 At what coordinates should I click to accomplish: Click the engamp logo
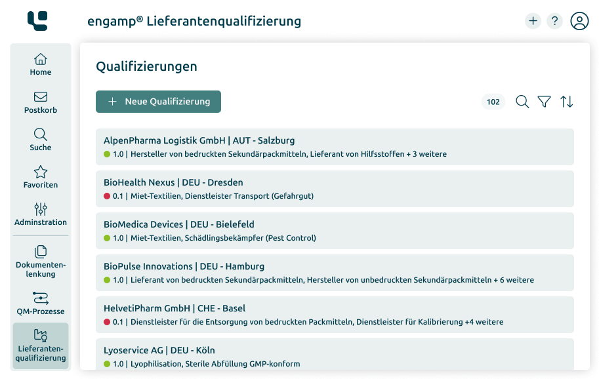coord(37,21)
